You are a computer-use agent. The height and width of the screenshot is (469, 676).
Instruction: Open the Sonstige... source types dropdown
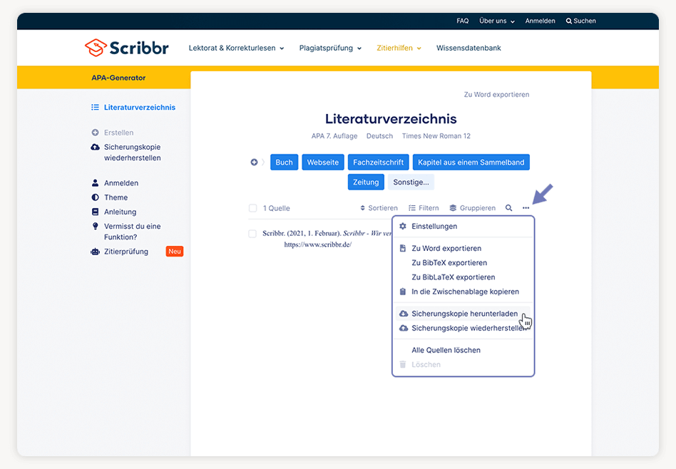pos(411,182)
